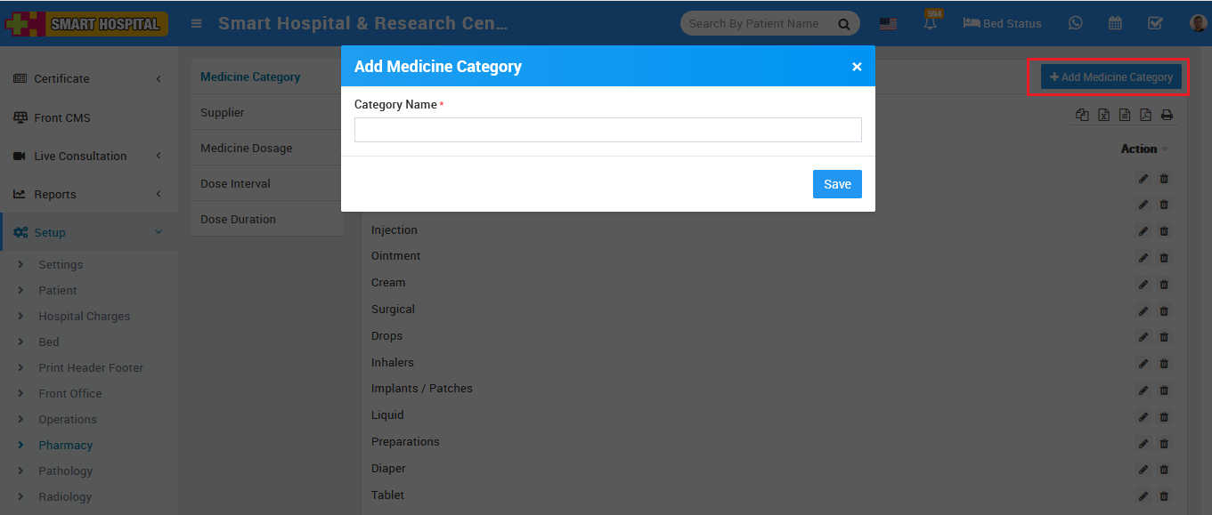Open the task checklist icon in header
The image size is (1212, 515).
(1155, 23)
